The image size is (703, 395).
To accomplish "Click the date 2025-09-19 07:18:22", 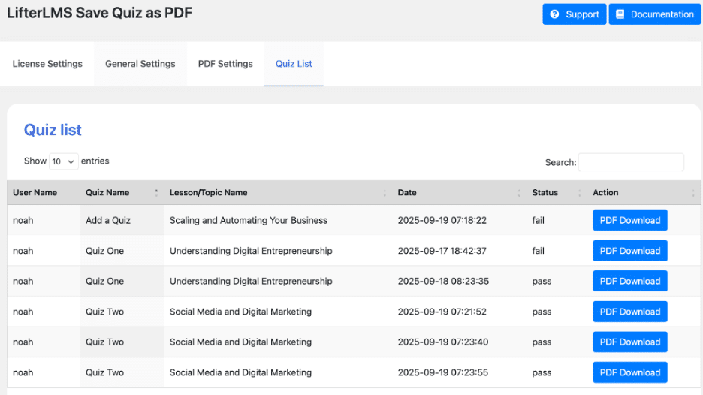I will [442, 220].
